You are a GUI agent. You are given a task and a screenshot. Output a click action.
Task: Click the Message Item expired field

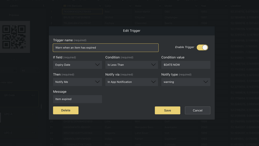77,99
